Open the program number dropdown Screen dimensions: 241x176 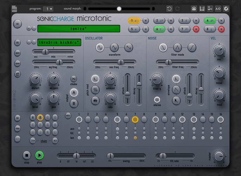point(48,9)
